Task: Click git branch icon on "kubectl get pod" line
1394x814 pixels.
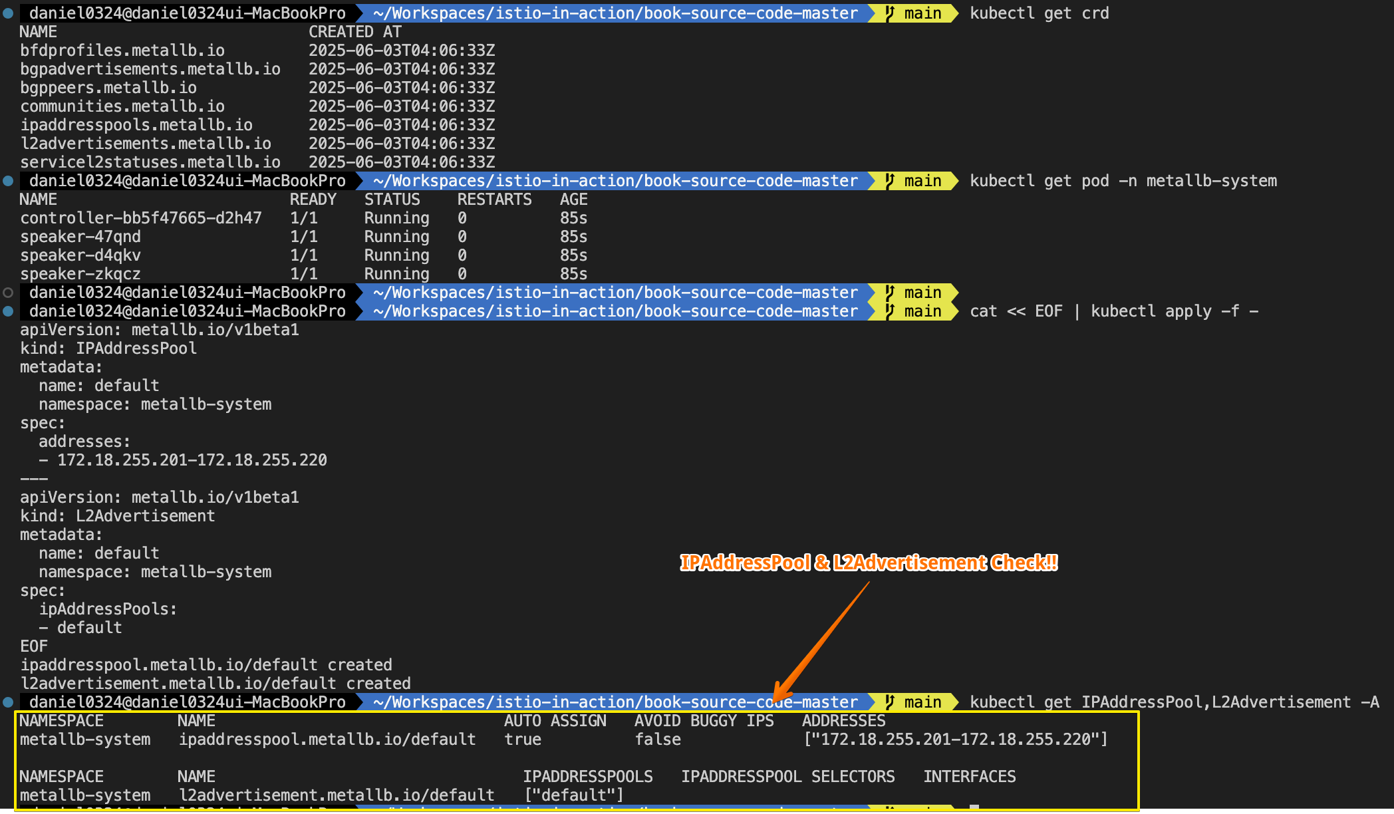Action: 890,181
